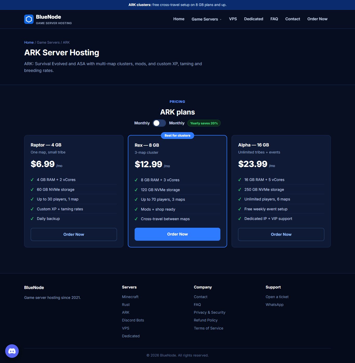Open Contact in the footer Company list
The width and height of the screenshot is (355, 363).
pos(201,297)
